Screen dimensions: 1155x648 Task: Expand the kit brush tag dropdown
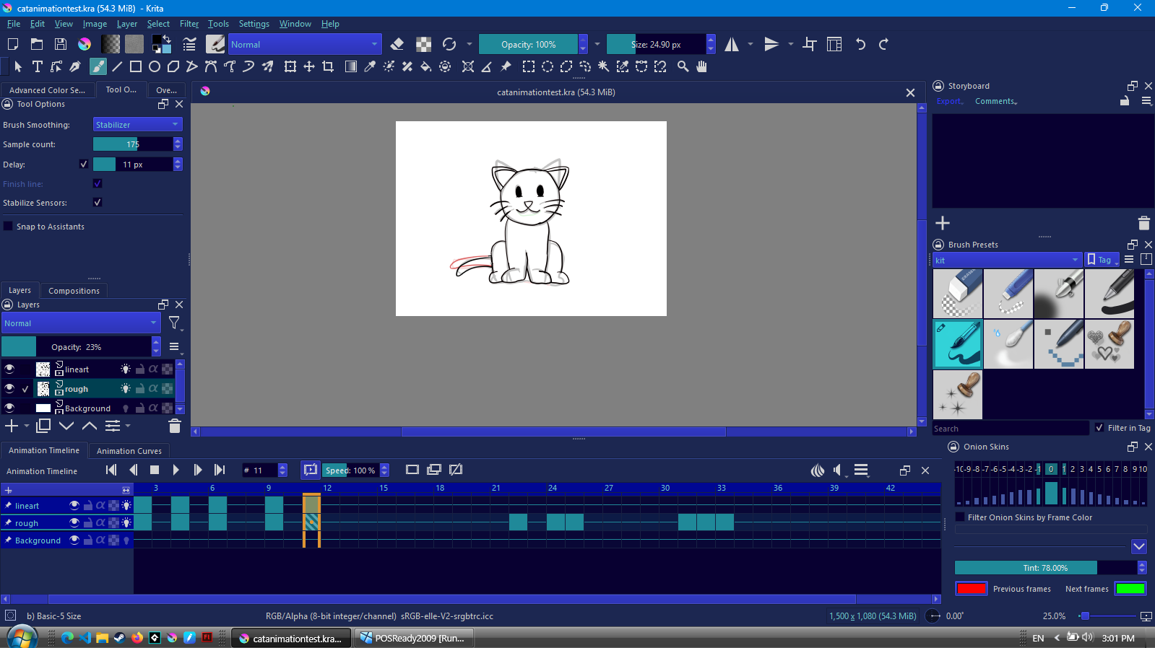[1007, 260]
